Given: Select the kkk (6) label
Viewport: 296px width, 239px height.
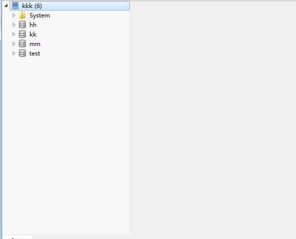Looking at the screenshot, I should click(32, 6).
